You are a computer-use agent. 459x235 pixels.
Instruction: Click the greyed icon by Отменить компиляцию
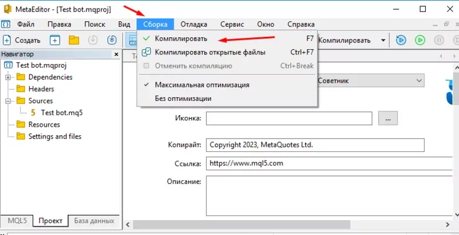click(x=146, y=66)
